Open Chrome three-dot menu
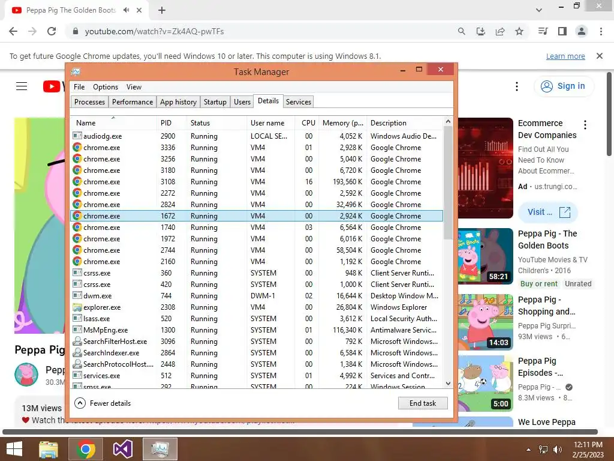The width and height of the screenshot is (614, 461). (x=601, y=31)
